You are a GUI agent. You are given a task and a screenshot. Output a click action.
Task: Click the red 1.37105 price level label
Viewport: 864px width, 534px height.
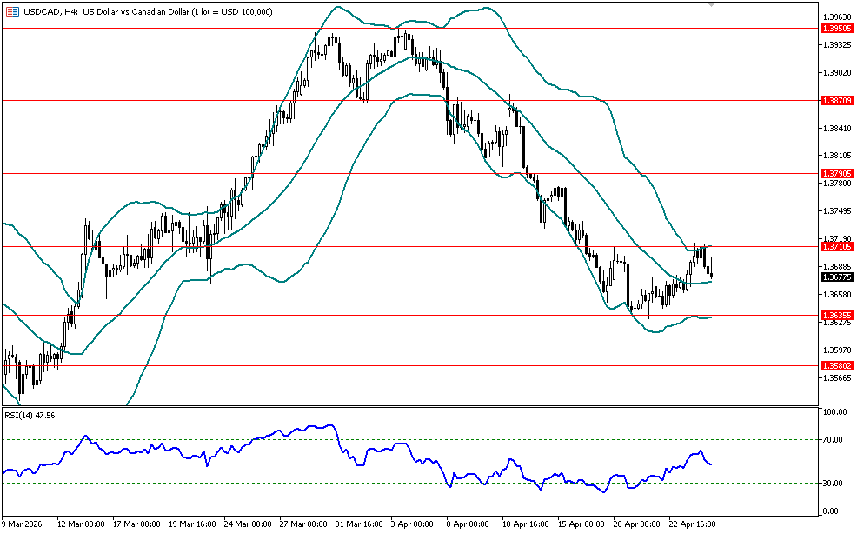(837, 247)
